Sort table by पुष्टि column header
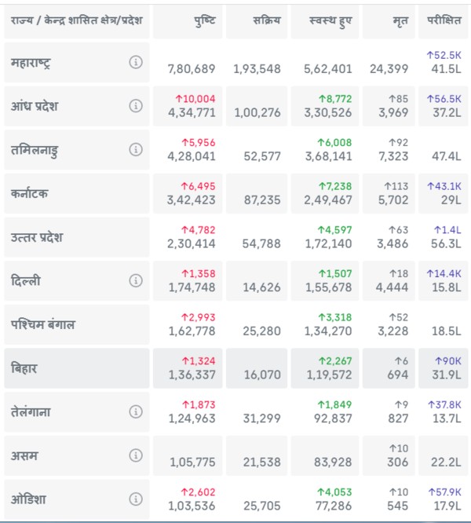Screen dimensions: 471x523 coord(207,19)
